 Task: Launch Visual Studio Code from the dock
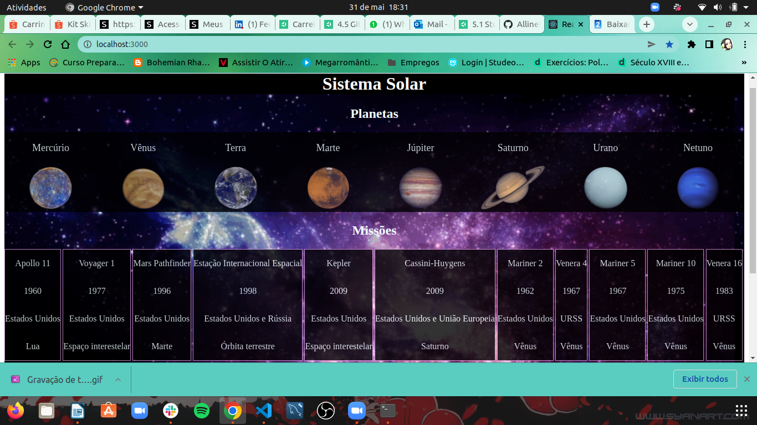click(263, 411)
